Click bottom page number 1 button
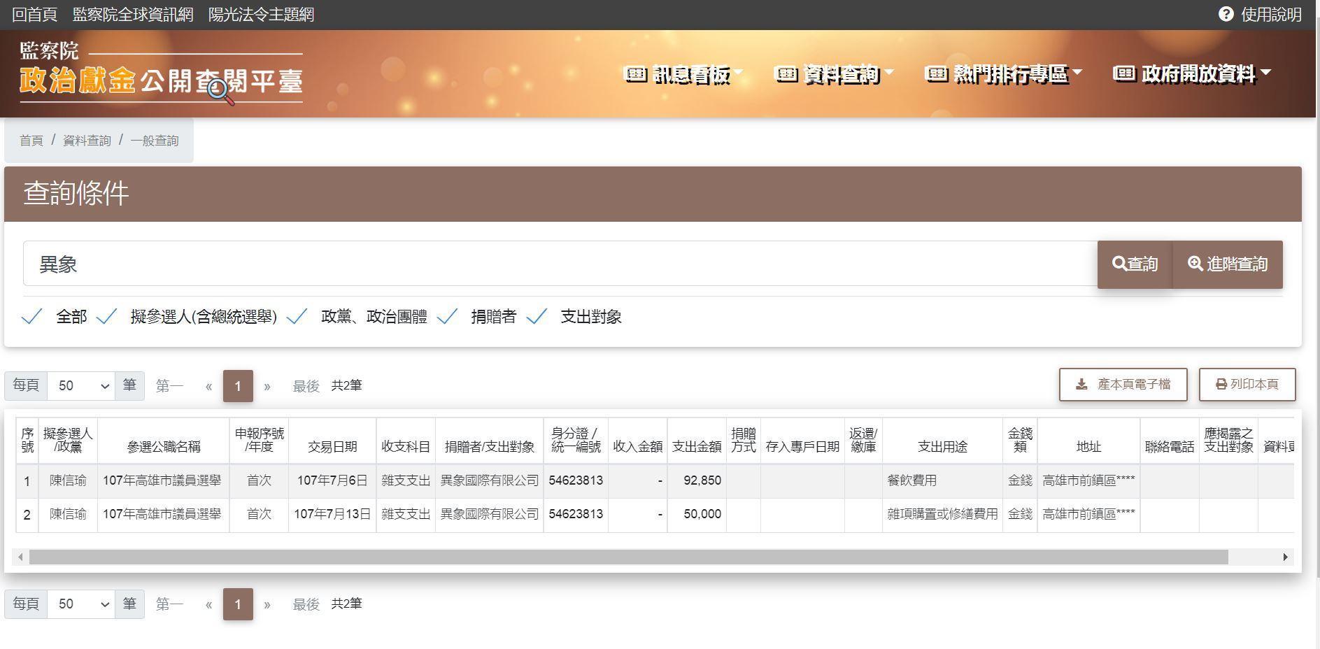This screenshot has height=649, width=1320. [238, 604]
